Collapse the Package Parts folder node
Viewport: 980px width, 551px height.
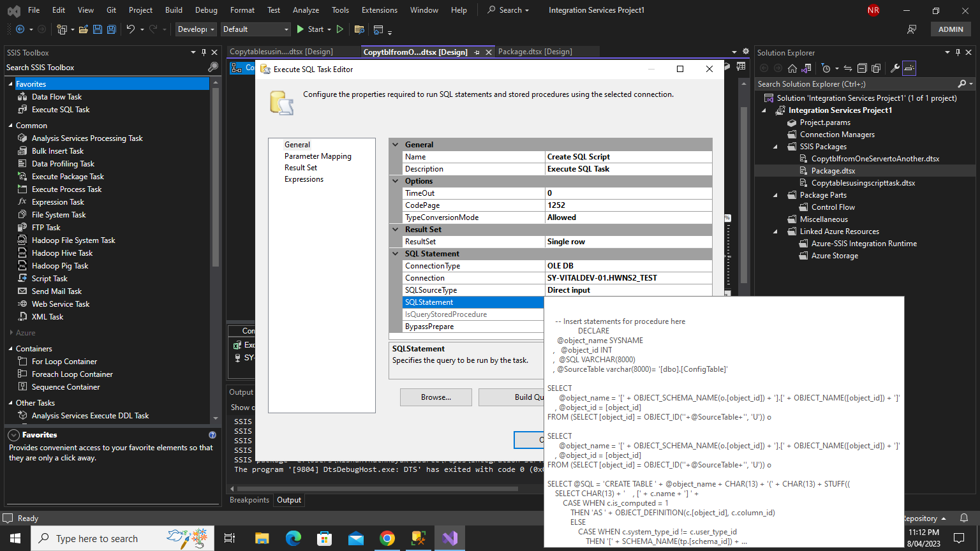pyautogui.click(x=775, y=195)
